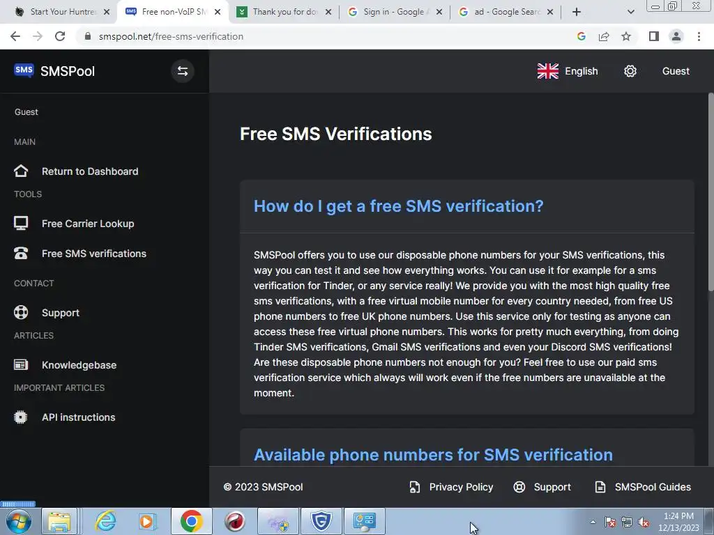Open File Explorer from the taskbar
This screenshot has height=535, width=714.
click(x=60, y=521)
